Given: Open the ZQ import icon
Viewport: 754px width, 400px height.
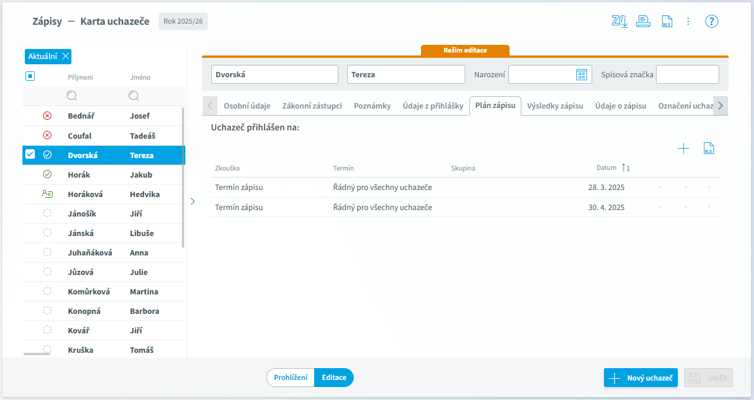Looking at the screenshot, I should pos(619,21).
